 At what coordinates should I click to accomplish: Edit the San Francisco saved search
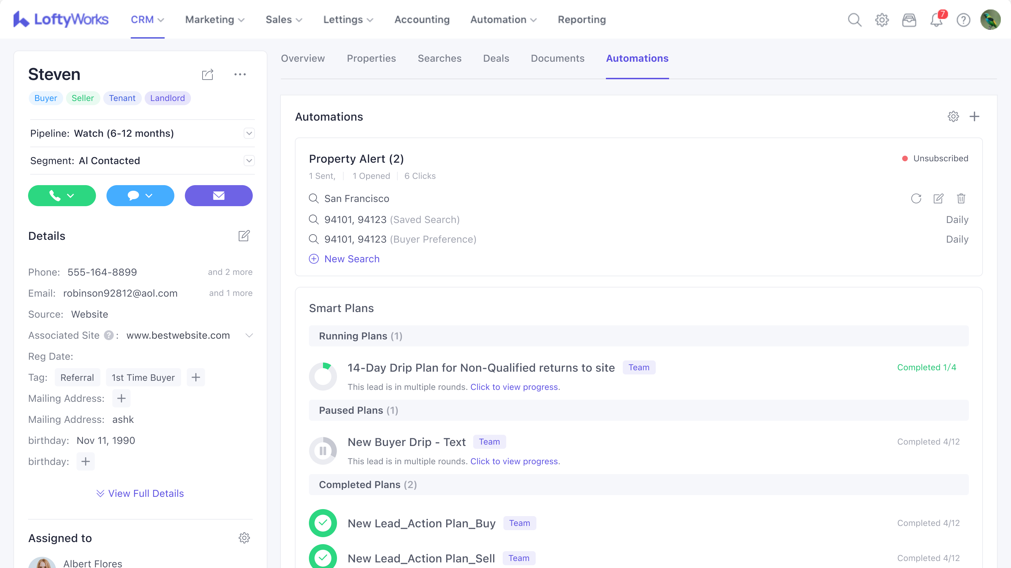coord(938,199)
